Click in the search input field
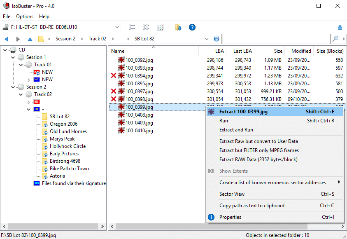This screenshot has width=347, height=239. [x=276, y=39]
